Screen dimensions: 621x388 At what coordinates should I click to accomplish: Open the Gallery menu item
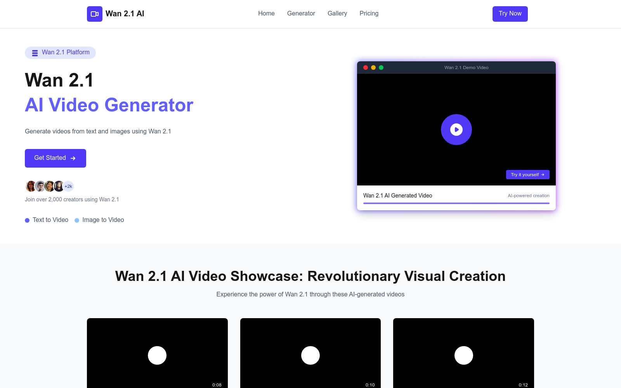pos(337,14)
